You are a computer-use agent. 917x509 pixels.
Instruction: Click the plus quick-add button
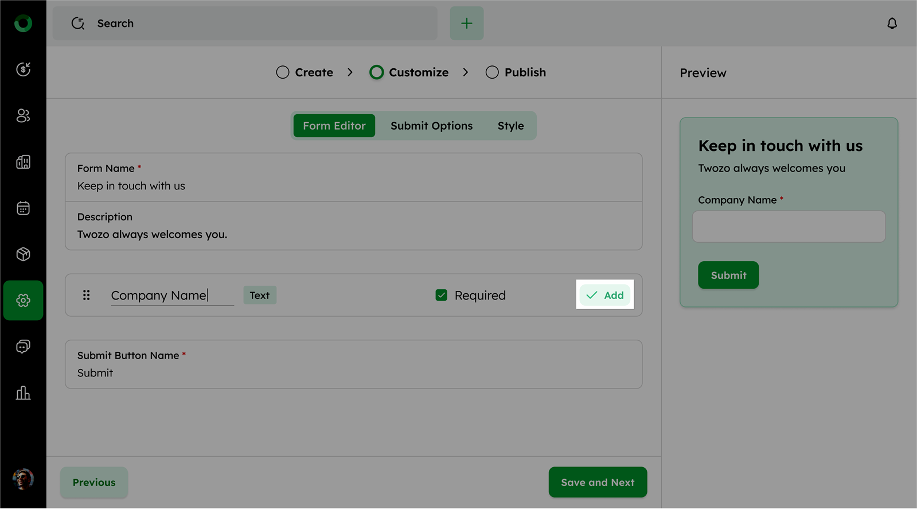click(x=466, y=24)
